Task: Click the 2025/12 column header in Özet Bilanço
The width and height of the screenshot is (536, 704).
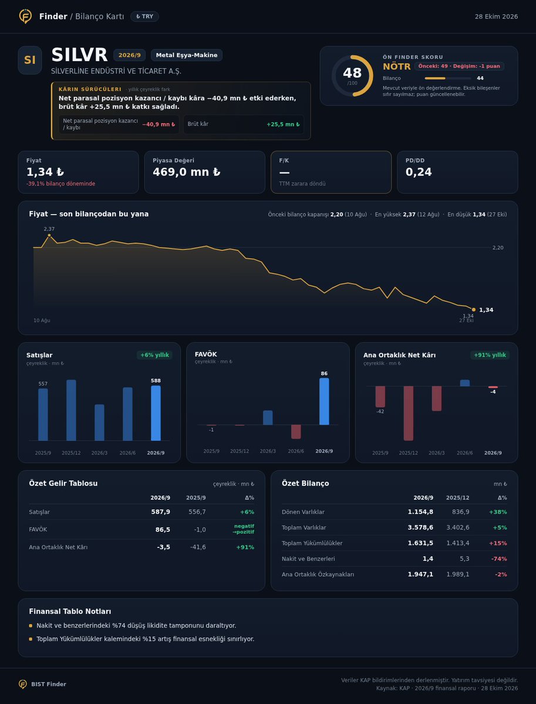Action: [457, 497]
